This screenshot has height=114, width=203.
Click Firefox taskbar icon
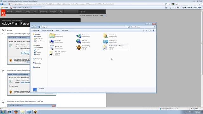[16, 112]
